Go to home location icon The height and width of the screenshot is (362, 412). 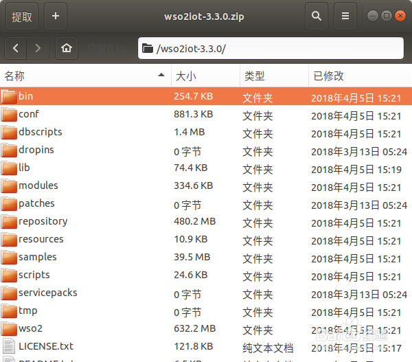point(67,48)
